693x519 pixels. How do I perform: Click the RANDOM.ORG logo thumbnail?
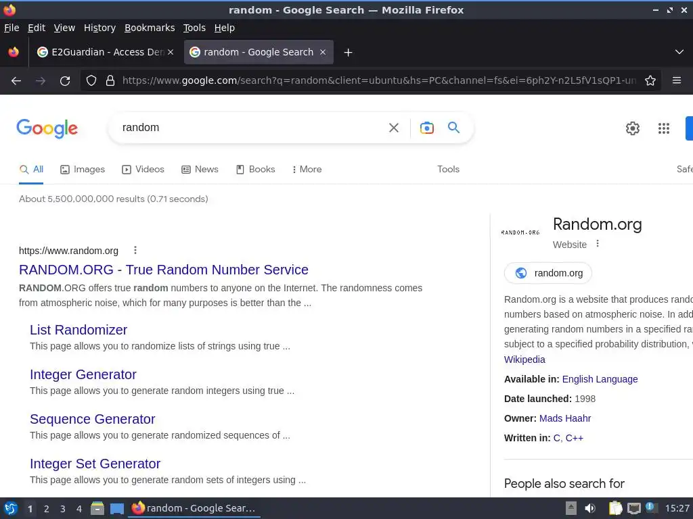click(x=520, y=232)
